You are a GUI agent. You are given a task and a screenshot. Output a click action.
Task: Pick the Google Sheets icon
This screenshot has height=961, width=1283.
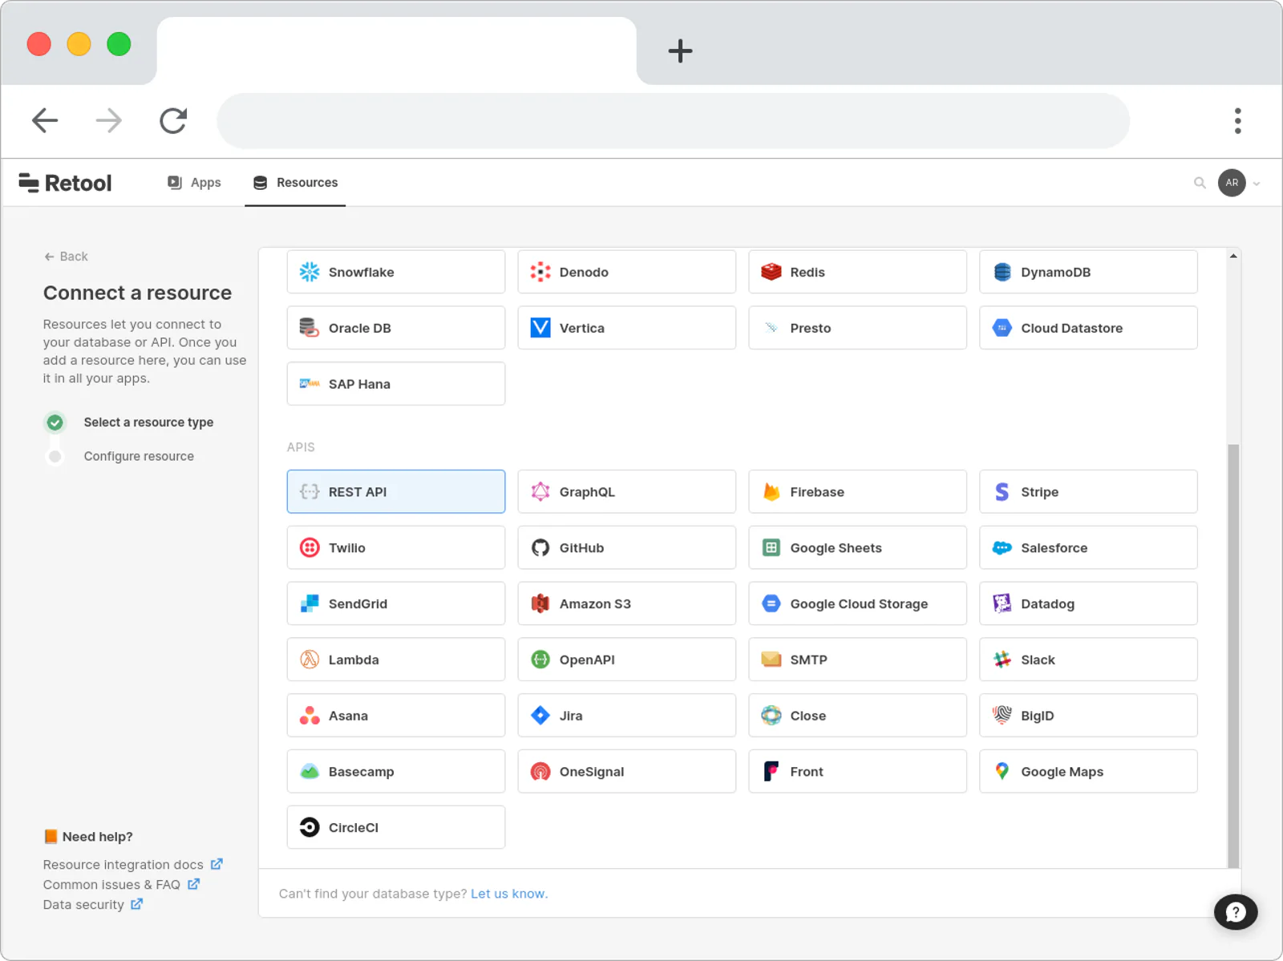point(771,547)
